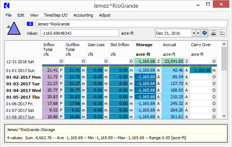Open the TimeStep I/O menu
232x147 pixels.
56,15
